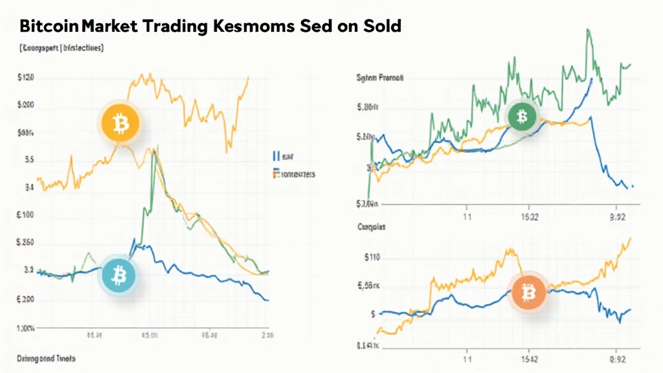The height and width of the screenshot is (373, 663).
Task: Select the orange legend marker
Action: click(276, 174)
